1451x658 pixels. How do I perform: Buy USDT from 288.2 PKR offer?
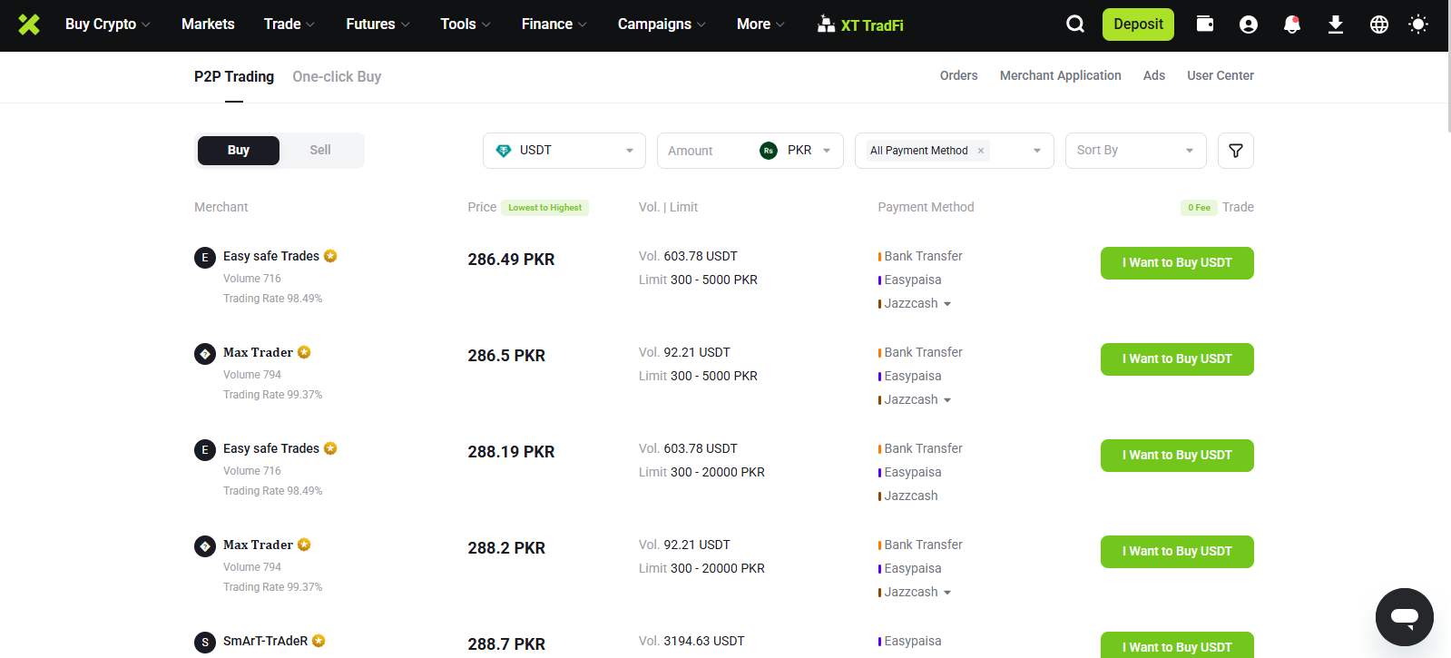[x=1177, y=552]
